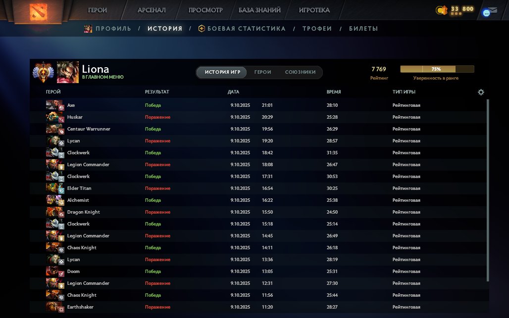Go to the Трофеи profile tab
509x318 pixels.
[x=317, y=29]
